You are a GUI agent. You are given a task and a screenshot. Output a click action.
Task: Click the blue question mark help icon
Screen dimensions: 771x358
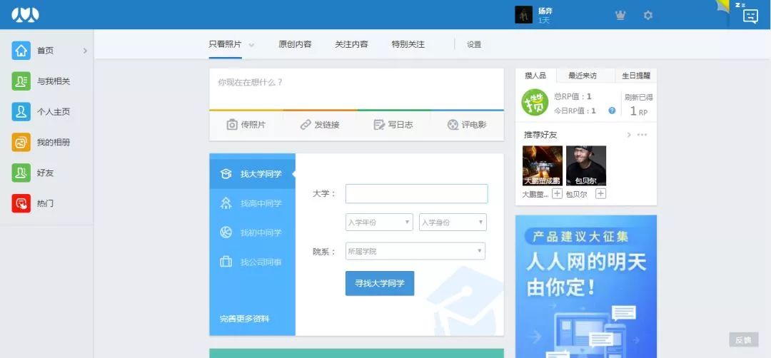(x=612, y=111)
